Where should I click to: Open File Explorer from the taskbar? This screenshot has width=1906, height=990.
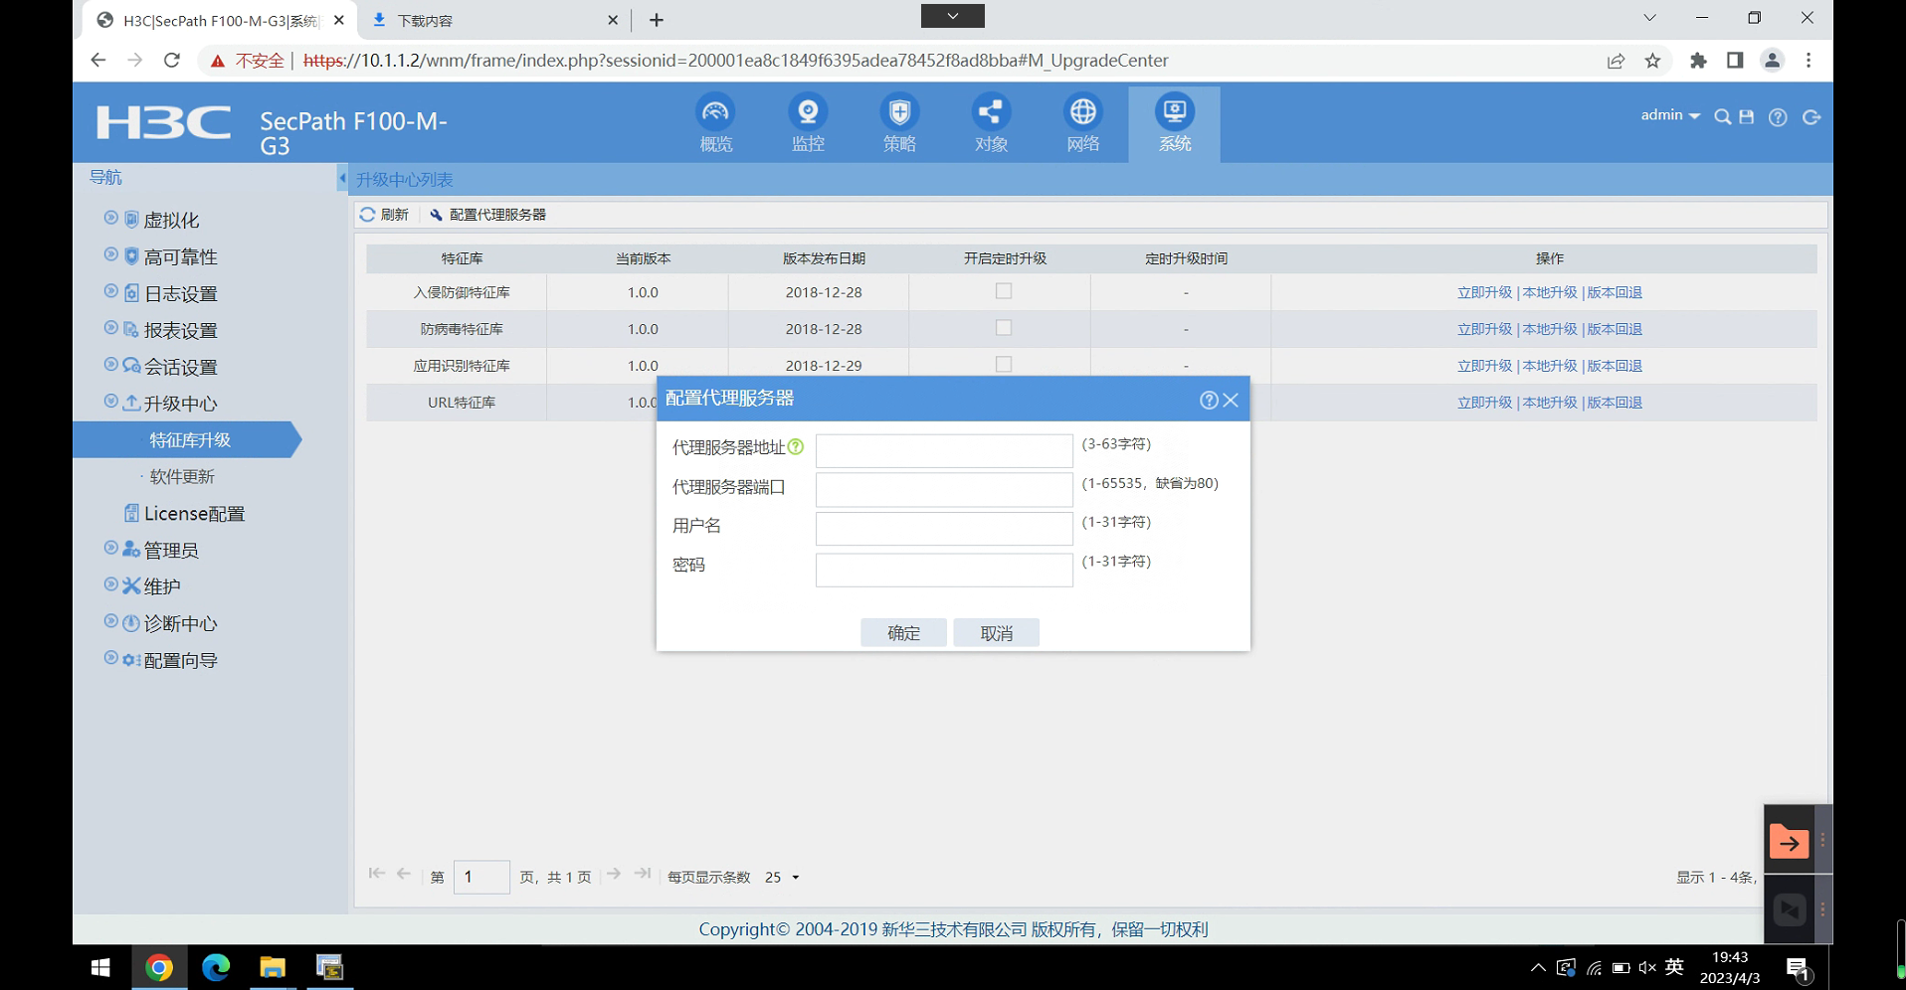(273, 967)
